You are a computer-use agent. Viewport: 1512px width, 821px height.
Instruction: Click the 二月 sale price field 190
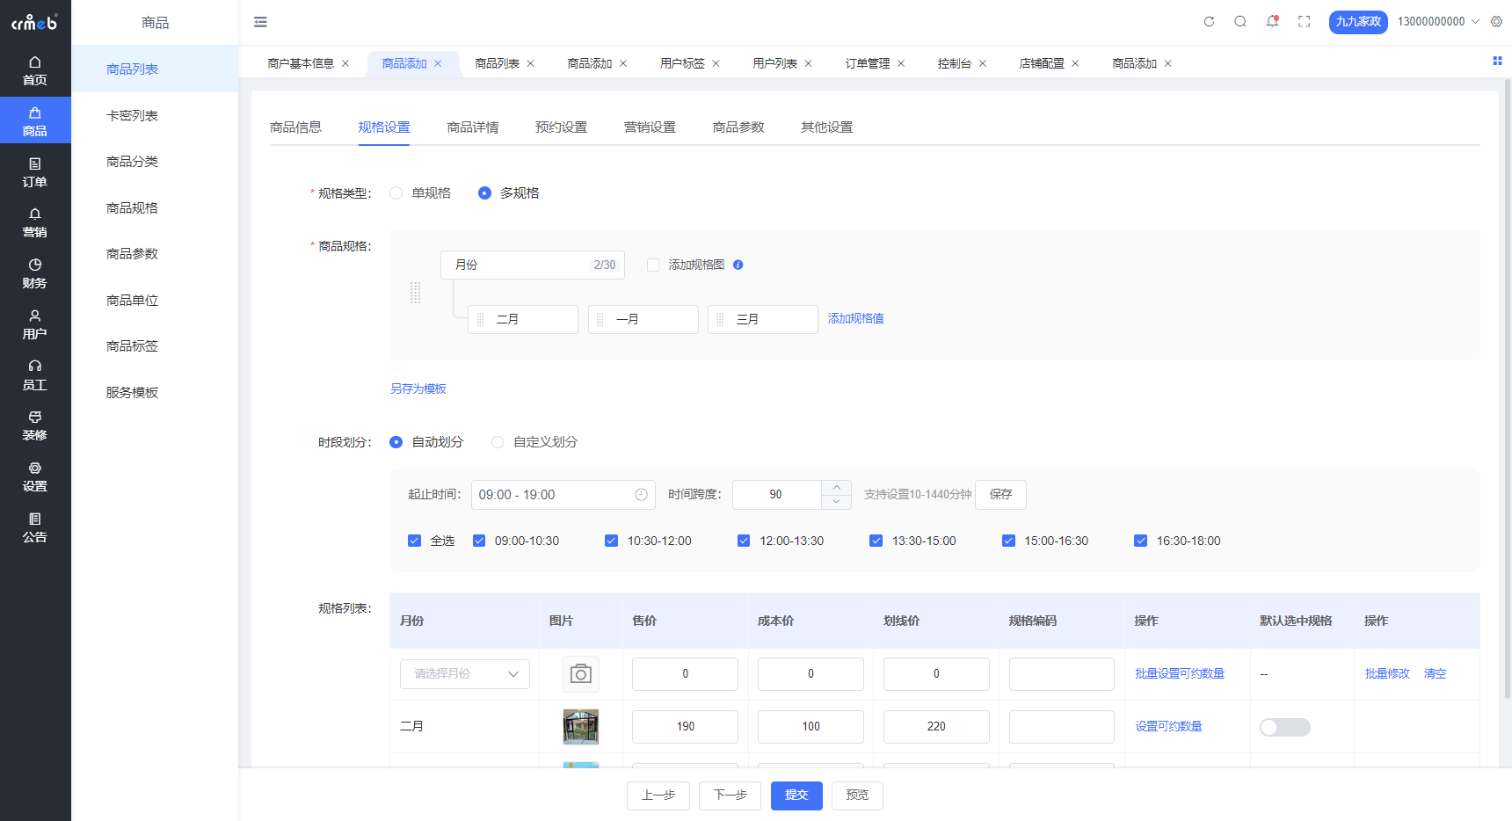pyautogui.click(x=685, y=727)
